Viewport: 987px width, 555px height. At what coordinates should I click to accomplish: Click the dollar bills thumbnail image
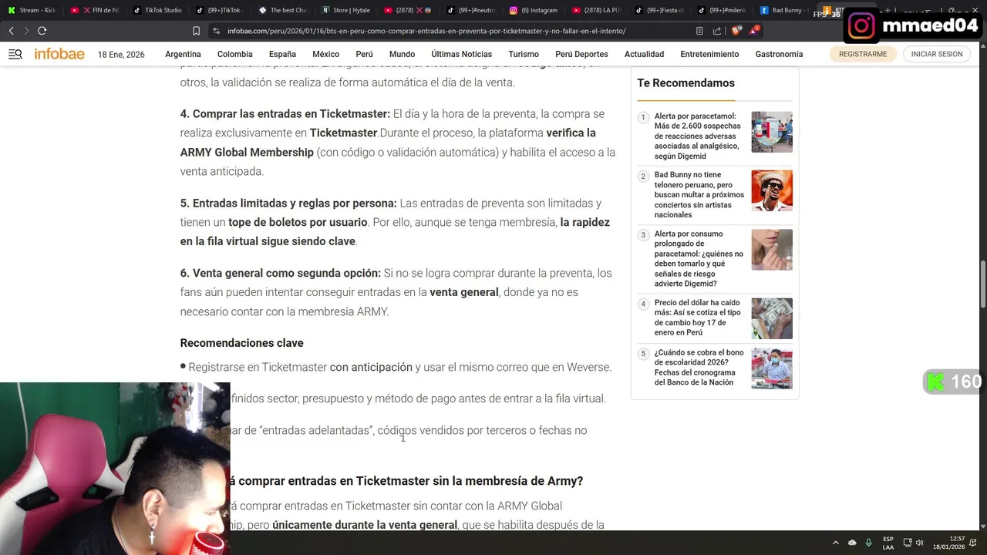click(x=772, y=318)
